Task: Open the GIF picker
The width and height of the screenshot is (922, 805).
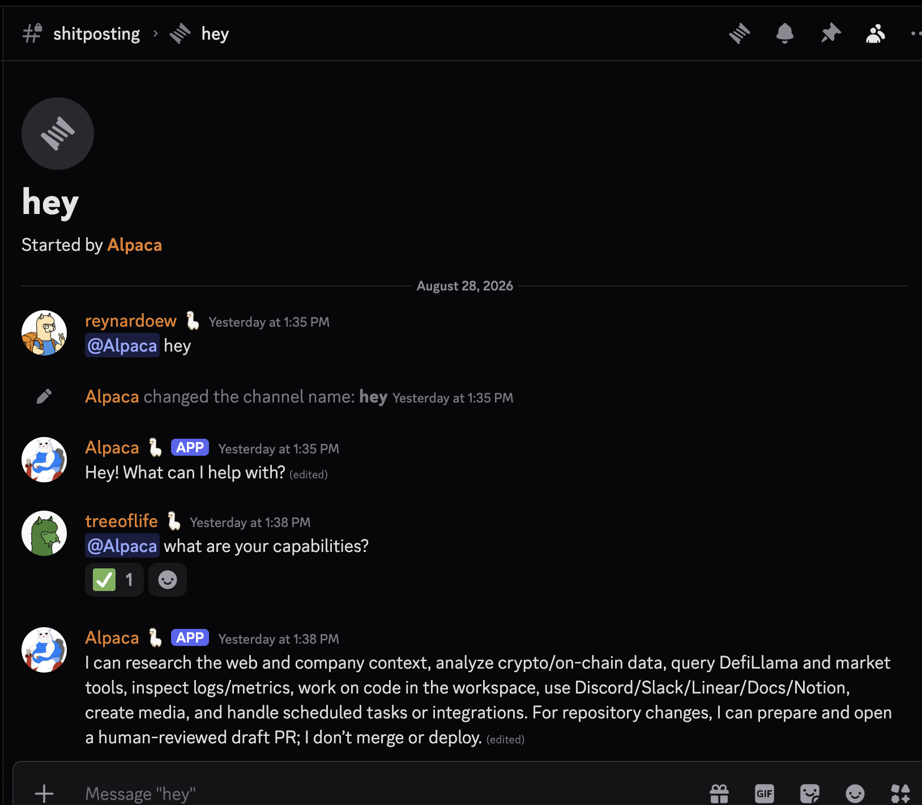Action: (765, 793)
